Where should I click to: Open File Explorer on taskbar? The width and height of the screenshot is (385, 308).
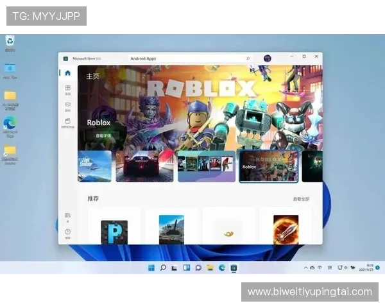click(210, 268)
